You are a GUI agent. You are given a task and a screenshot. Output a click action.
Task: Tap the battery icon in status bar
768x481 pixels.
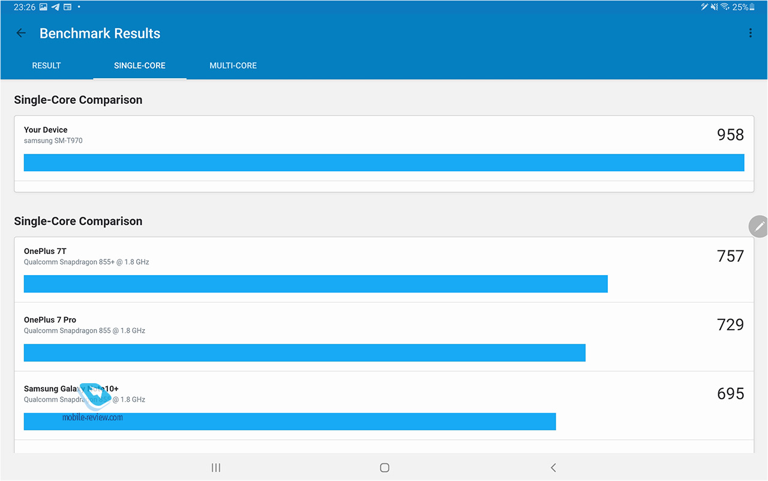pyautogui.click(x=752, y=7)
